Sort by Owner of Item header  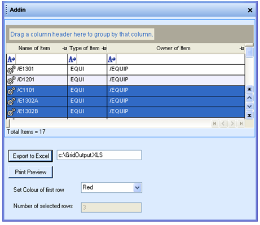click(x=173, y=48)
